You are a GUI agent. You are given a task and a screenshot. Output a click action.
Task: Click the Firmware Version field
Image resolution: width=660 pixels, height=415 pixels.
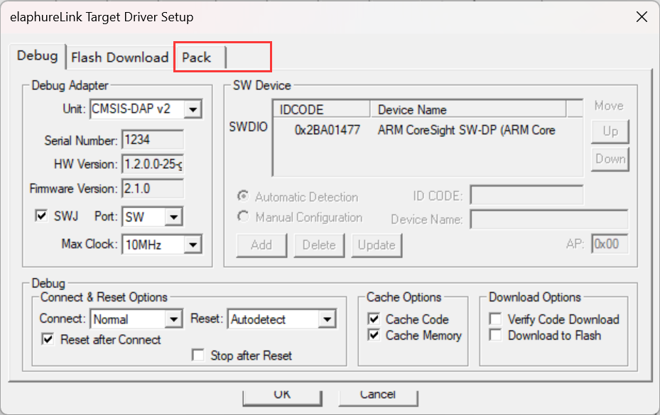click(153, 189)
